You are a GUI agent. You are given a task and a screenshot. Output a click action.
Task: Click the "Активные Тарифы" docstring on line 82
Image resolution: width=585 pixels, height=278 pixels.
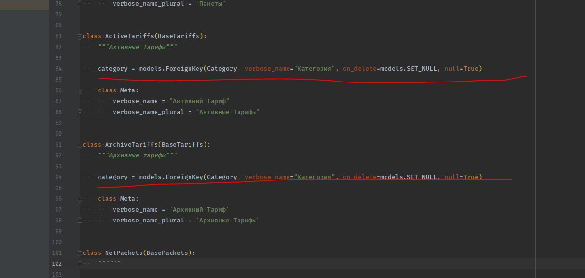pos(137,47)
